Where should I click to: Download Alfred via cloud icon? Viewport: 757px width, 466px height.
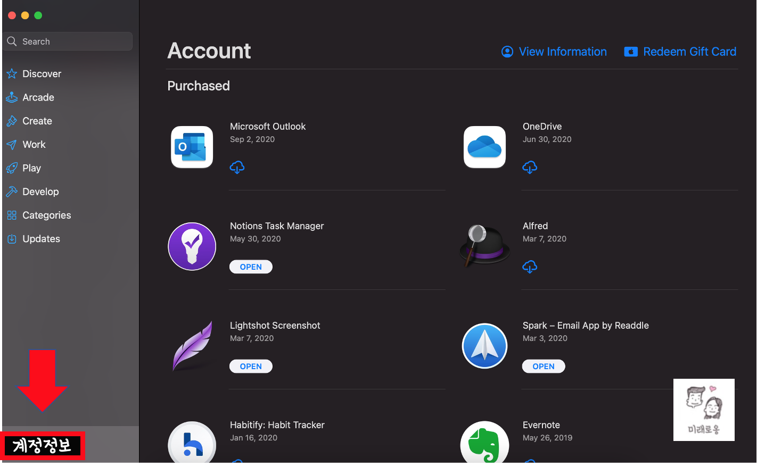[530, 267]
